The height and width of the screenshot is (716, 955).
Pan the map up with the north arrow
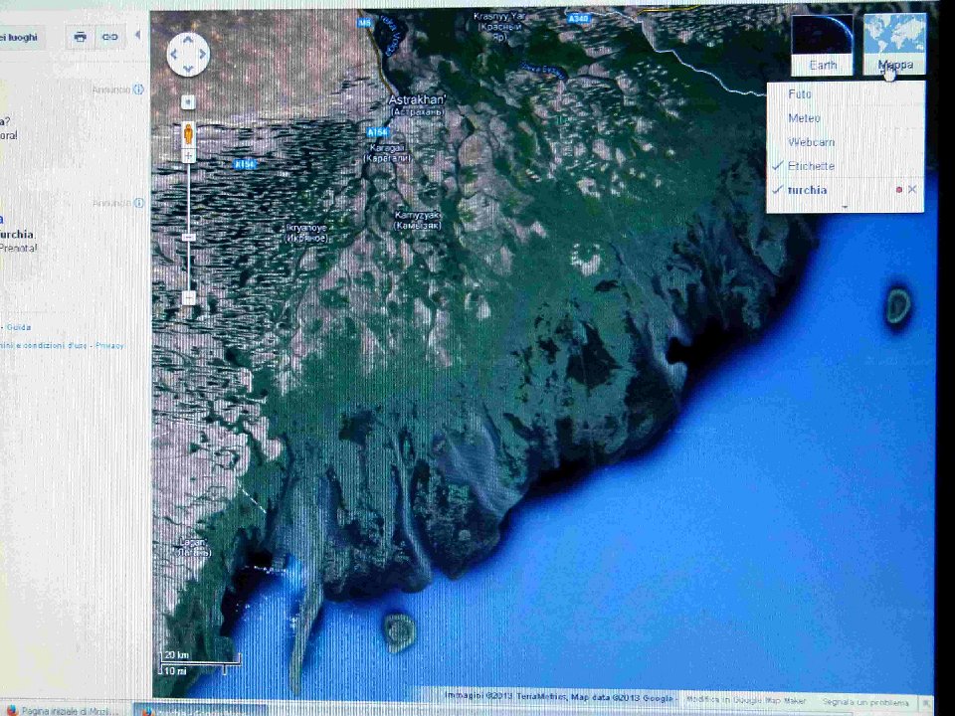[x=188, y=40]
